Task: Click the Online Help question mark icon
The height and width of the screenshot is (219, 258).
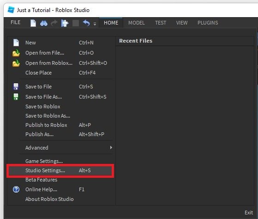Action: (16, 189)
